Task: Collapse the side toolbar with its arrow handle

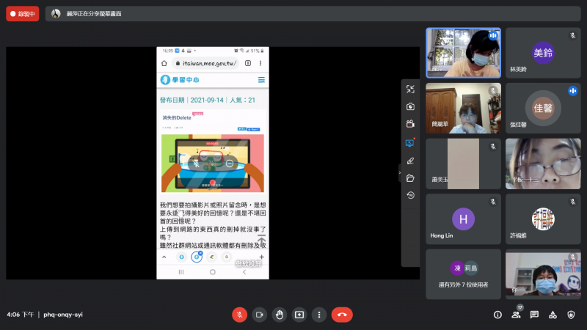Action: coord(400,173)
